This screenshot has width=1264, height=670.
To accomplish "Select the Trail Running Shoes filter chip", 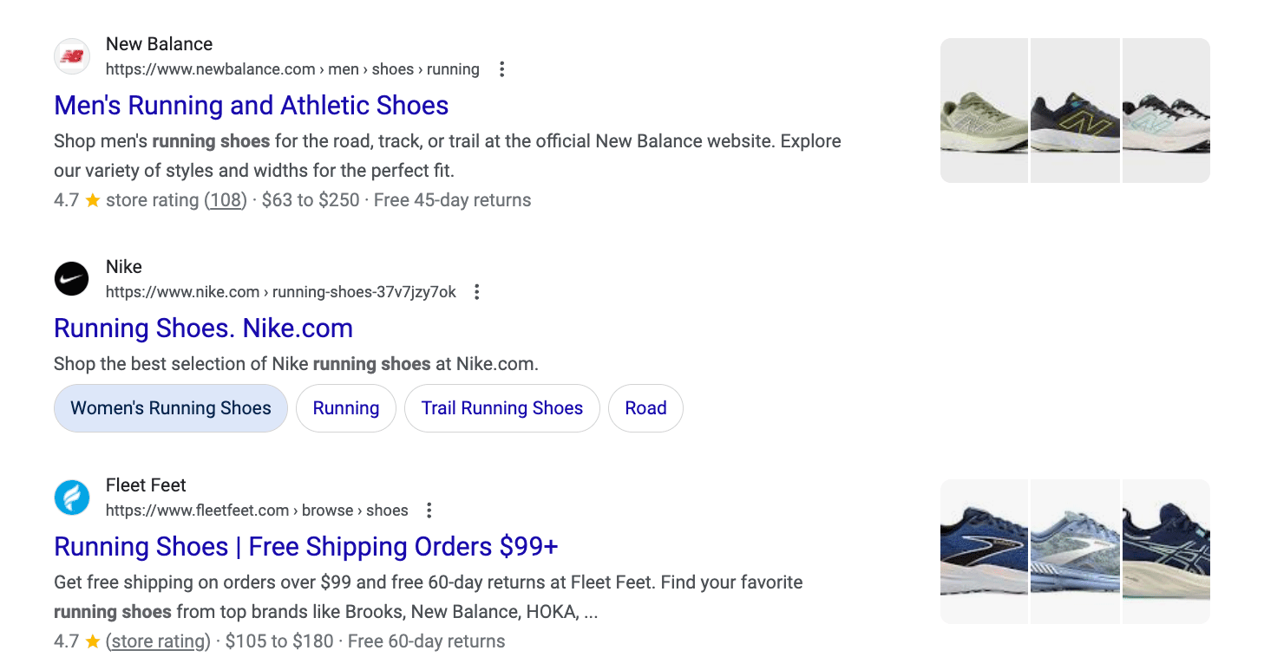I will point(501,407).
